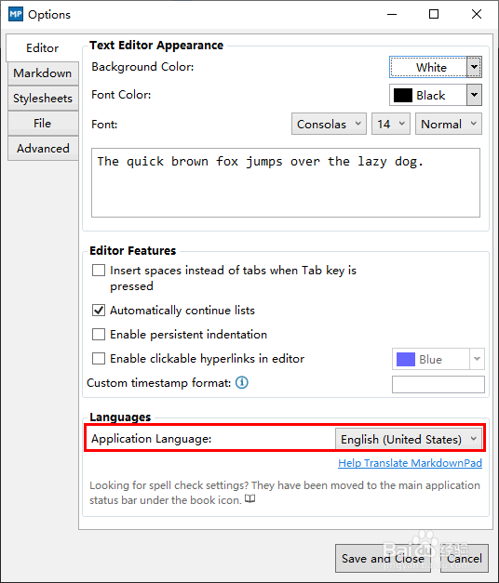The image size is (499, 583).
Task: Open the Background Color White dropdown
Action: (436, 67)
